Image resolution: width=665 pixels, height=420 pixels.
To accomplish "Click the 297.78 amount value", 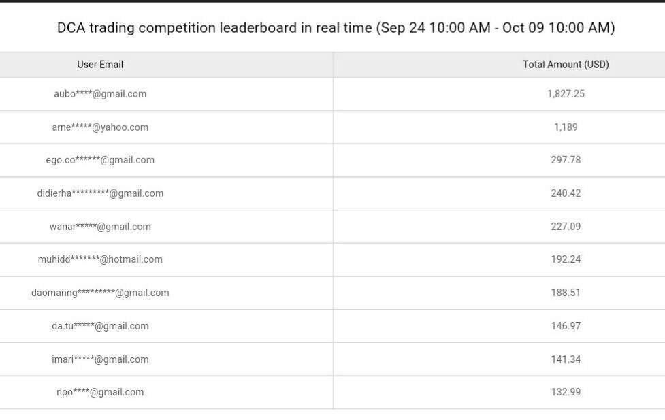I will 566,160.
